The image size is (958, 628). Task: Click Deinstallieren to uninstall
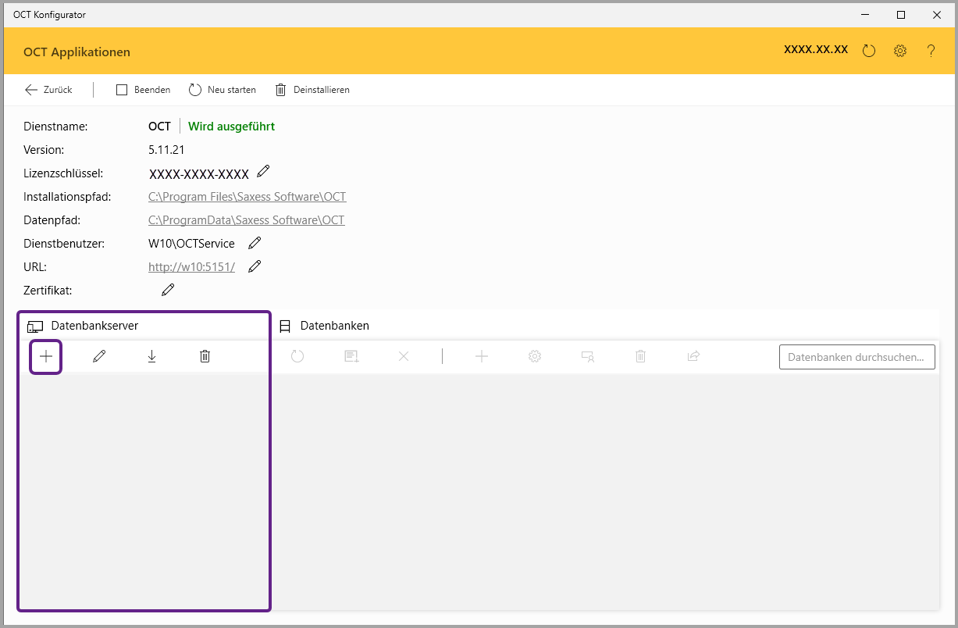pos(312,90)
